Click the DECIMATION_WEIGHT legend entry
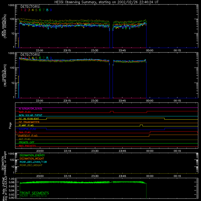The height and width of the screenshot is (201, 201). click(x=32, y=159)
